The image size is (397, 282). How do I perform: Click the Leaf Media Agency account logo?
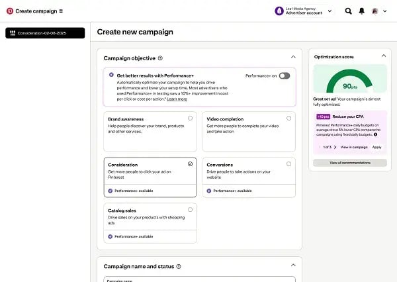click(x=279, y=11)
